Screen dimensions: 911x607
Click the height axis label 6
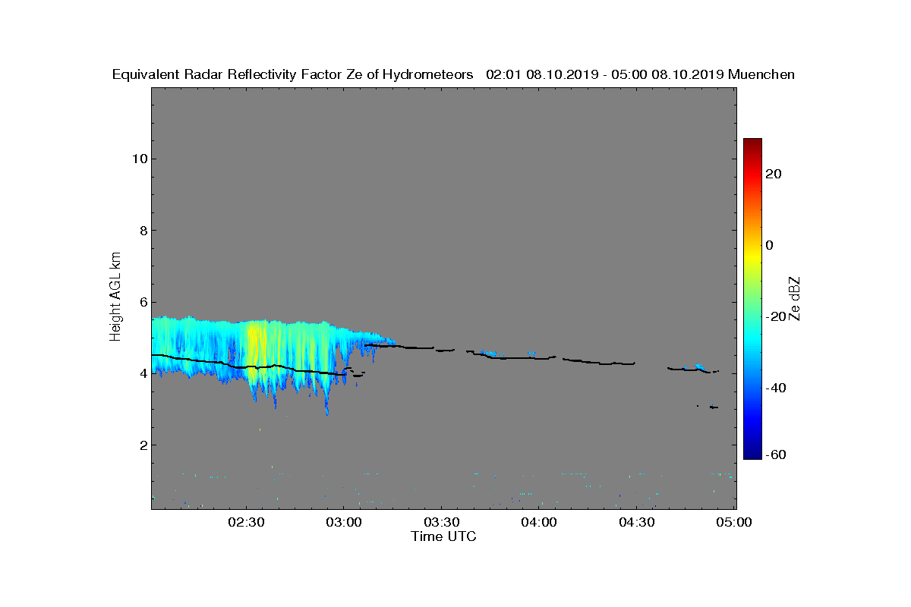pyautogui.click(x=143, y=302)
